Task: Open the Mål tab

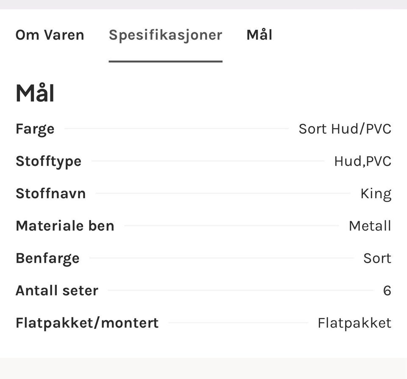Action: tap(259, 35)
